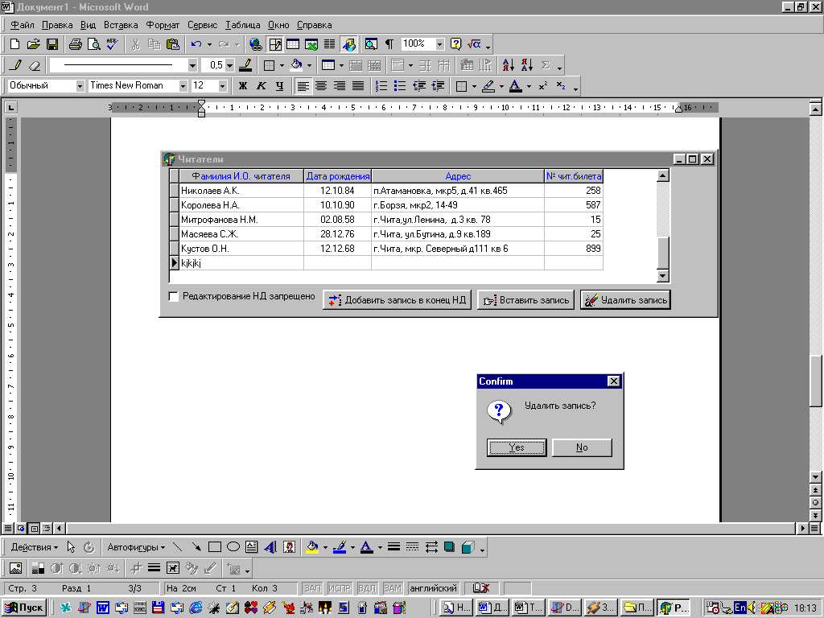Open the Office help assistant icon
This screenshot has width=824, height=618.
click(x=456, y=44)
